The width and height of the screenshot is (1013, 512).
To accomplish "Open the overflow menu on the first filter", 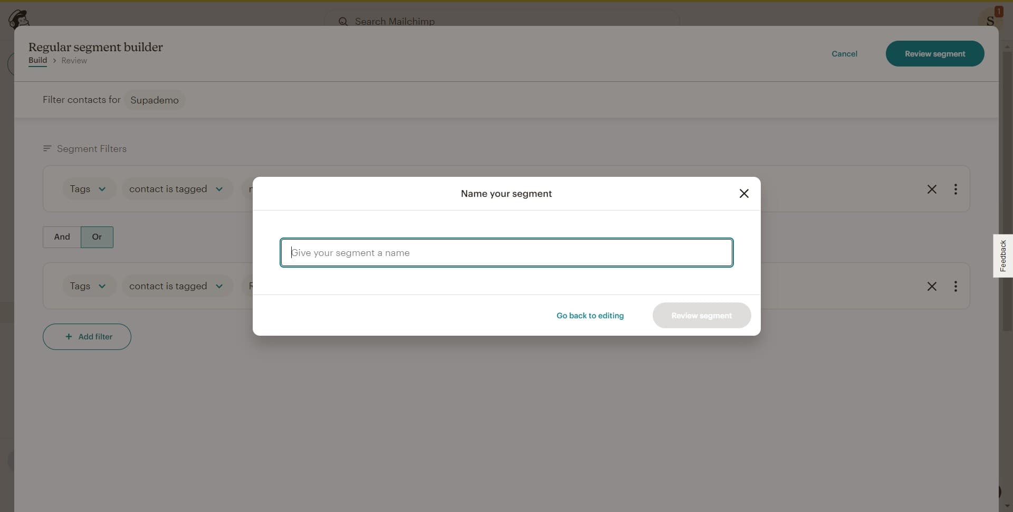I will pos(956,189).
